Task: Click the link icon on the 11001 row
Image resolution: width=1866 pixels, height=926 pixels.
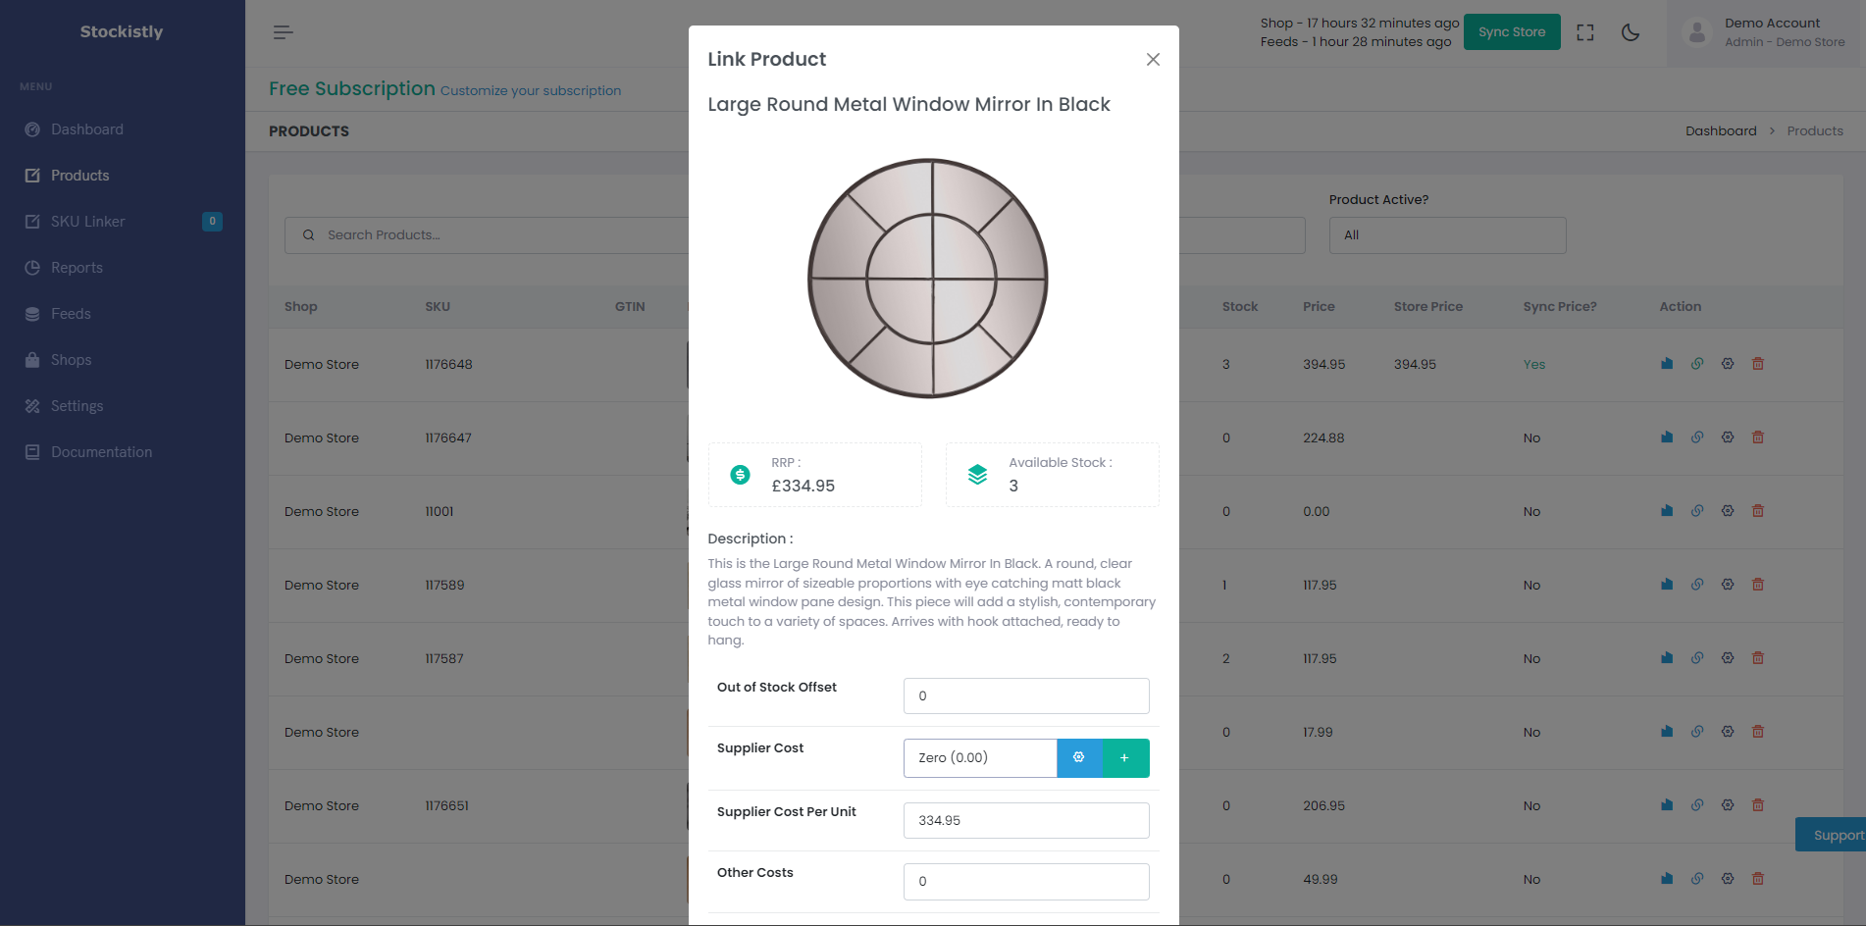Action: point(1697,510)
